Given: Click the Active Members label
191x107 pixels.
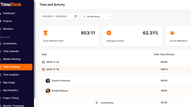Looking at the screenshot, I should (178, 41).
